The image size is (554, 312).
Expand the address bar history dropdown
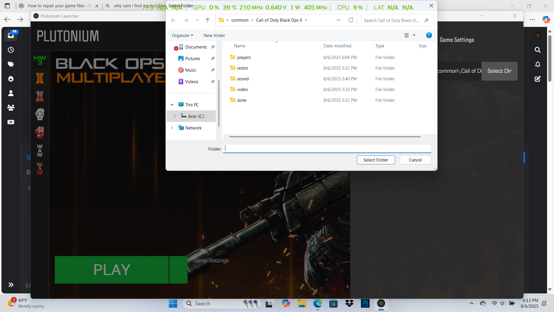point(338,20)
